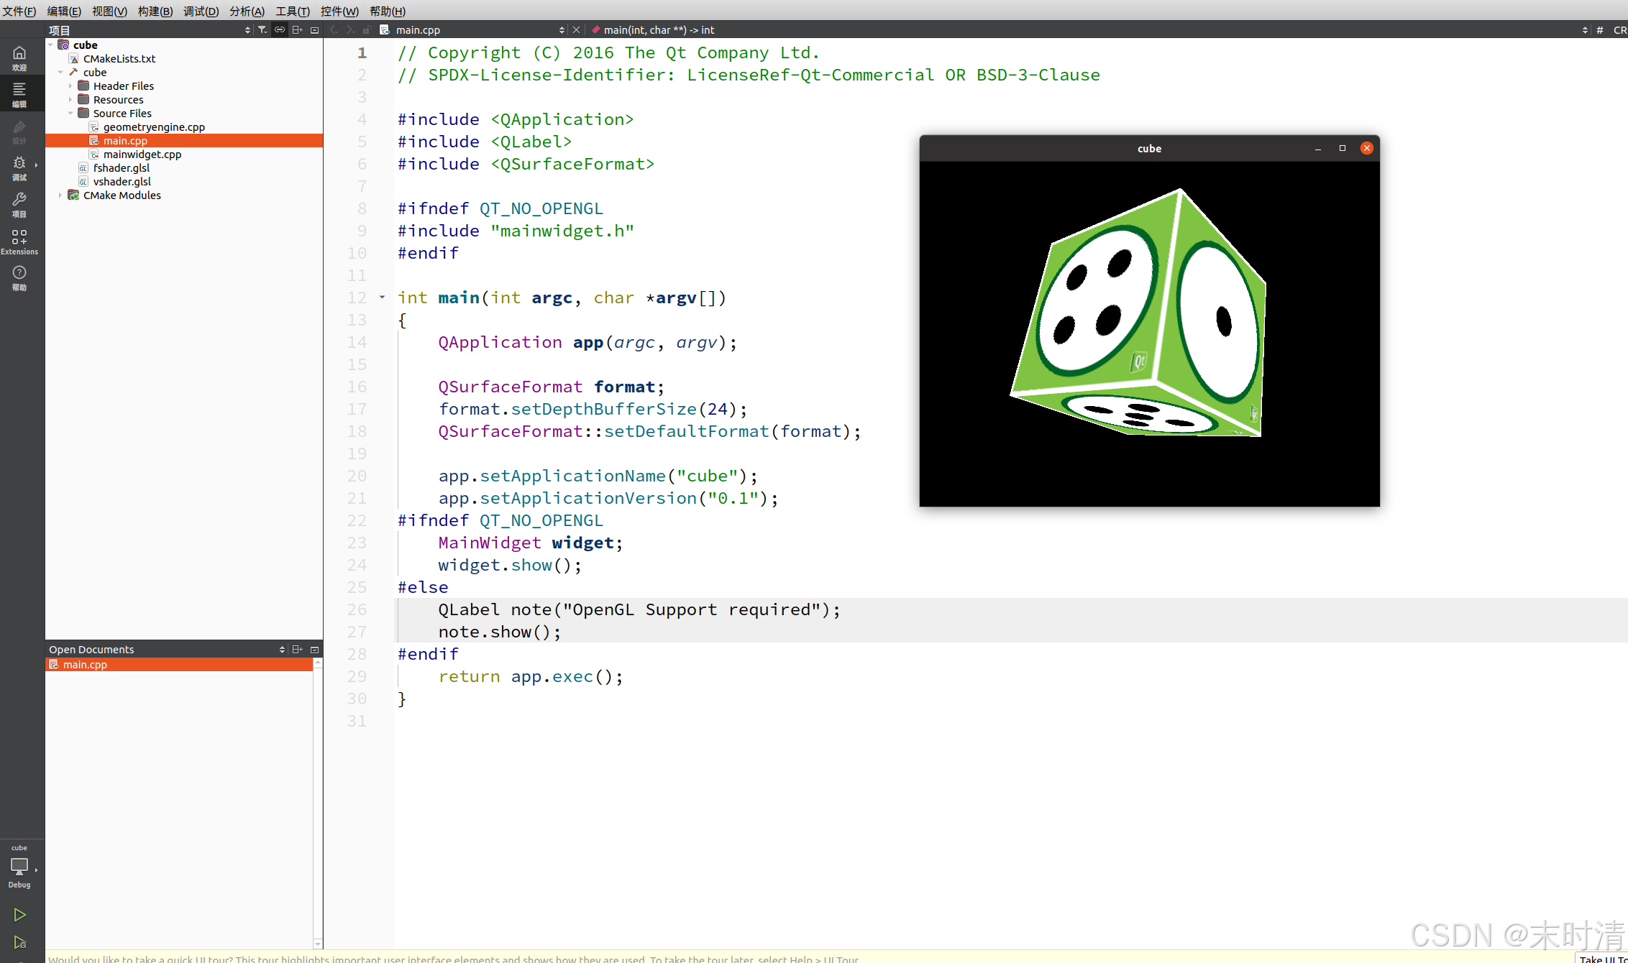Open the Welcome mode in the sidebar
Viewport: 1628px width, 963px height.
tap(19, 58)
